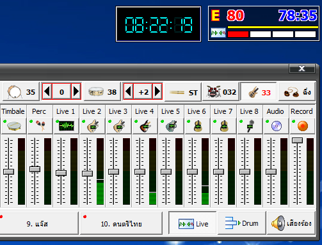322x245 pixels.
Task: Click the Timbale drum channel icon
Action: [x=13, y=126]
